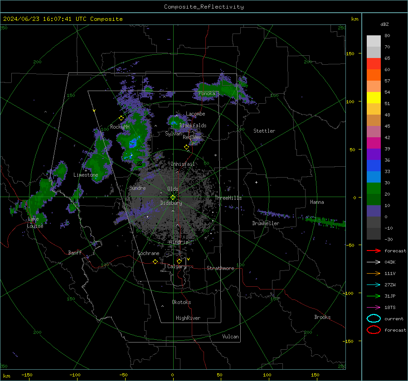
Task: Click the red forecast arrow legend icon
Action: (374, 251)
